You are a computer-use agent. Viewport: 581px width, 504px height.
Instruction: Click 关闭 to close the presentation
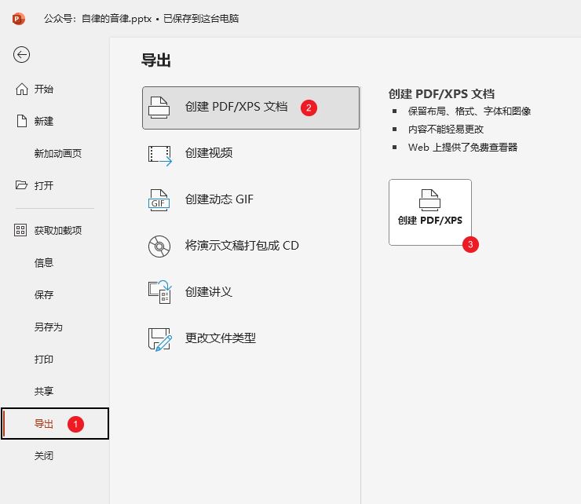coord(44,456)
